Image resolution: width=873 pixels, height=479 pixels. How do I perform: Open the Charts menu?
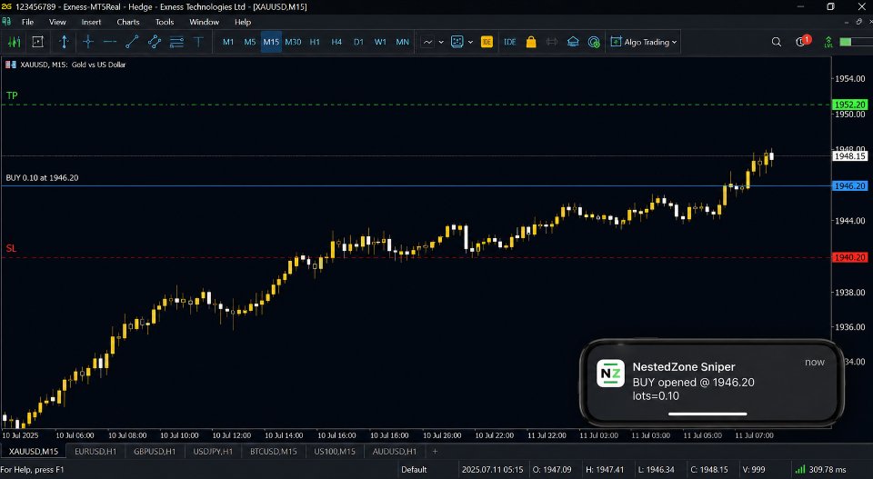[x=128, y=22]
